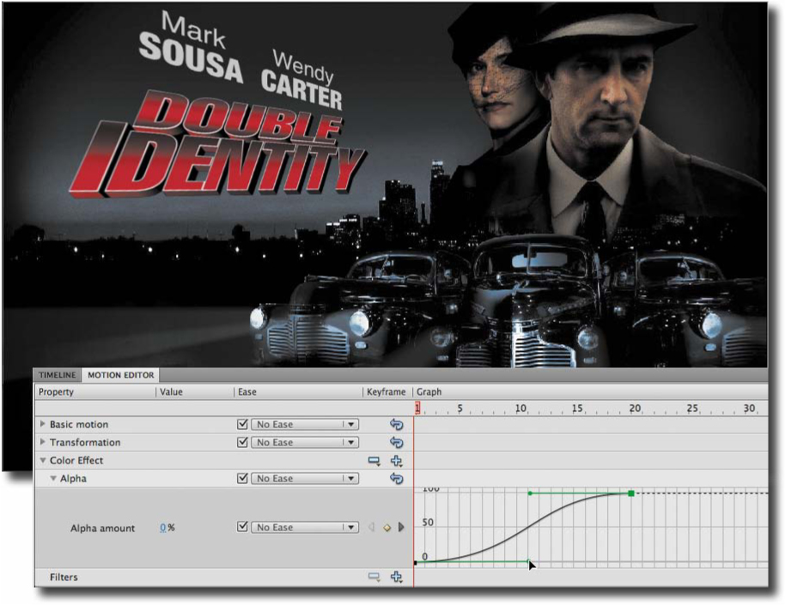Click the Double Identity title graphic
Screen dimensions: 785x605
click(218, 145)
